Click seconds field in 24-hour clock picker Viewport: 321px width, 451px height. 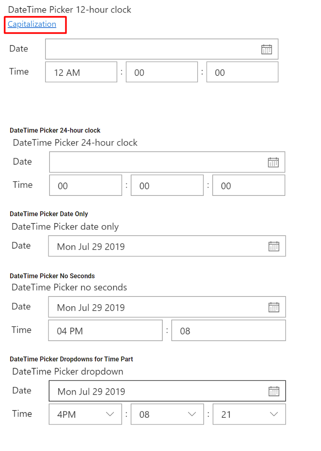[248, 185]
